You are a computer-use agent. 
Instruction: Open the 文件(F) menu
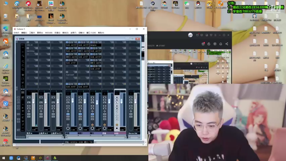coord(16,33)
